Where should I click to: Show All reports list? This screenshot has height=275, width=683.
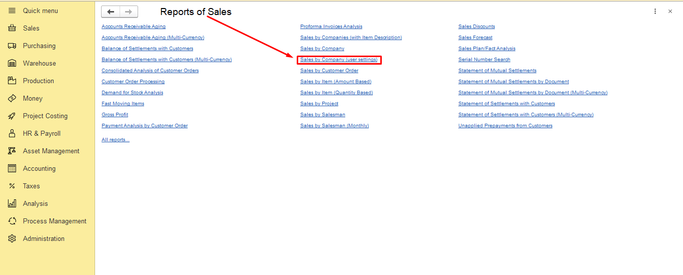tap(116, 140)
